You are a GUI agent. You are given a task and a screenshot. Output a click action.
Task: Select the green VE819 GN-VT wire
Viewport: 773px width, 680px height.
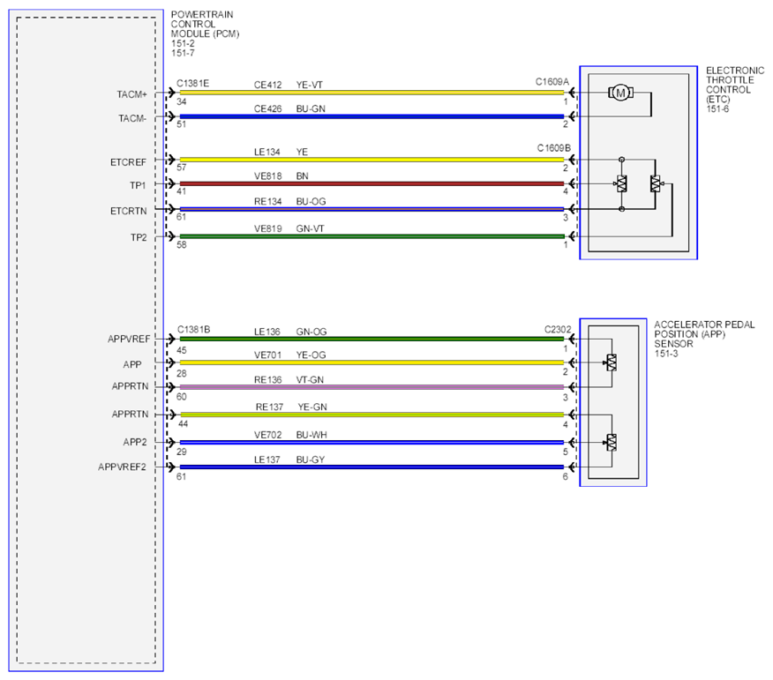tap(371, 236)
